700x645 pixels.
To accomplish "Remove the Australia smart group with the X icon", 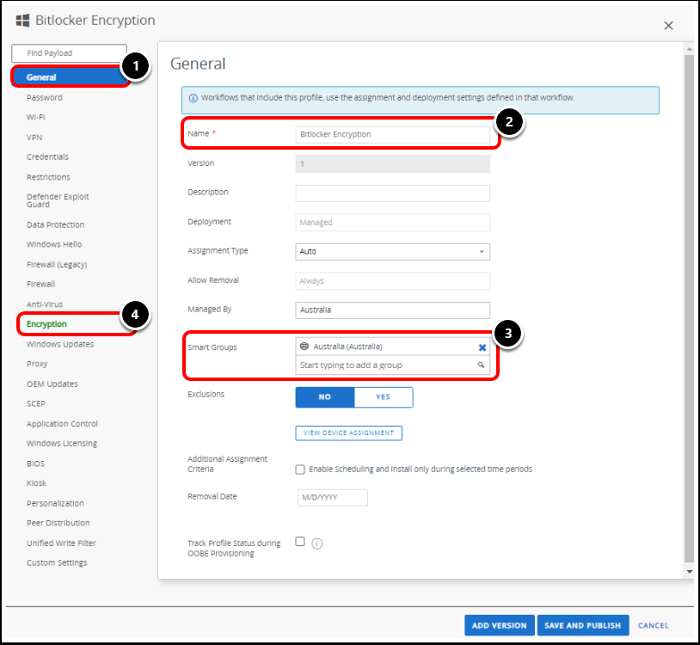I will pos(480,347).
